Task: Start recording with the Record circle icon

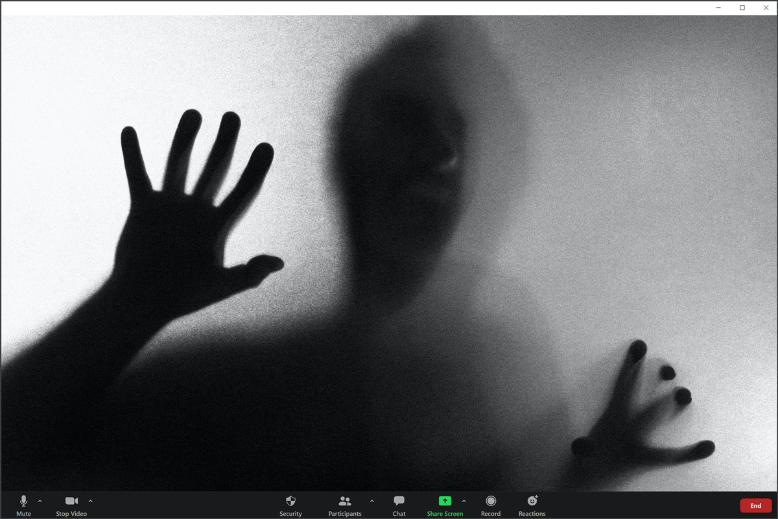Action: [491, 501]
